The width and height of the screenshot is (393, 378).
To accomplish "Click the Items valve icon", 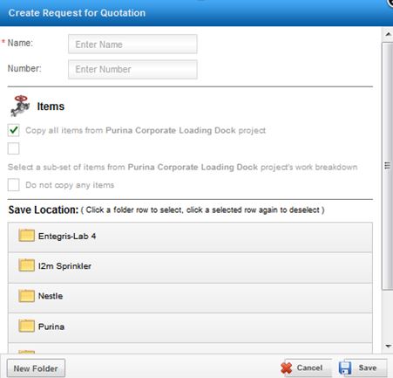I will click(20, 106).
